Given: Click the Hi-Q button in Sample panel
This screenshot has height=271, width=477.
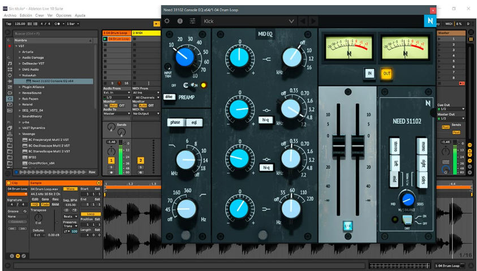Looking at the screenshot, I should point(35,204).
